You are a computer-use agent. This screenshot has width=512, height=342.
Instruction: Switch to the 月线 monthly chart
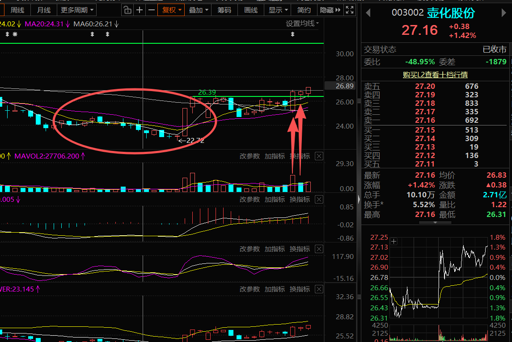44,10
